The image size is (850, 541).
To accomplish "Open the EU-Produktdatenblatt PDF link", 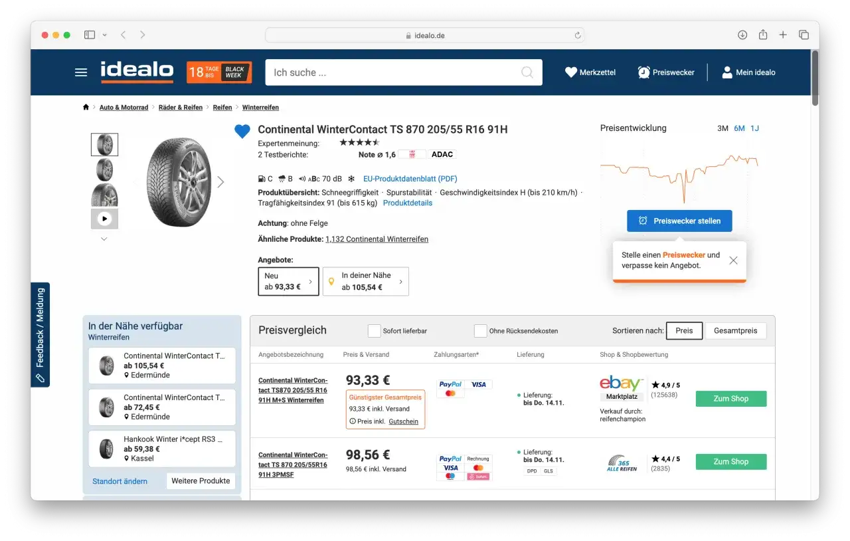I will click(x=410, y=178).
